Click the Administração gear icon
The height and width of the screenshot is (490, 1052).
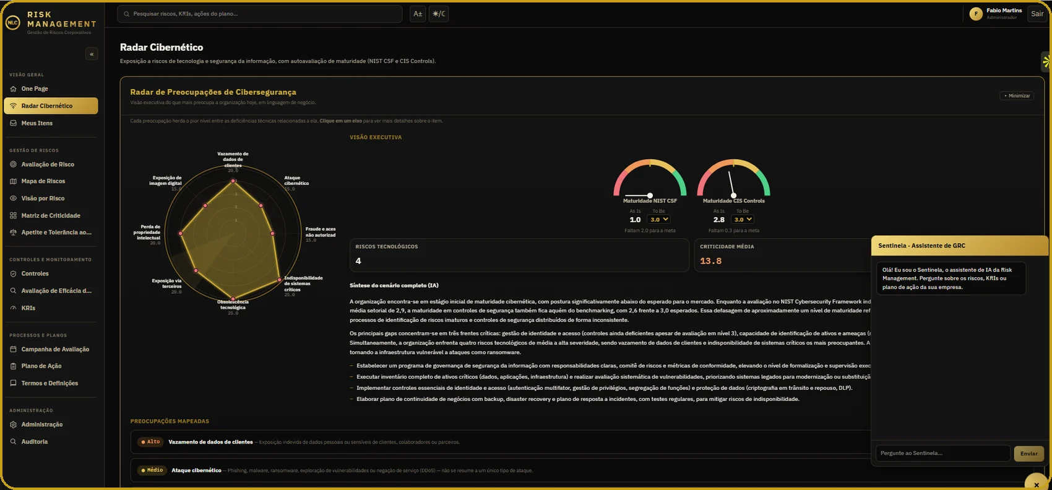point(14,425)
